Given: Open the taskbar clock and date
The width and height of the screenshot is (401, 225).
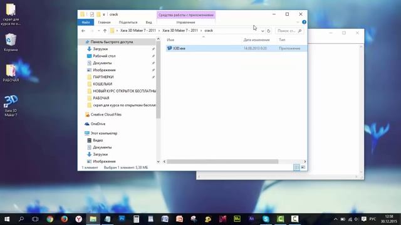Looking at the screenshot, I should (389, 219).
